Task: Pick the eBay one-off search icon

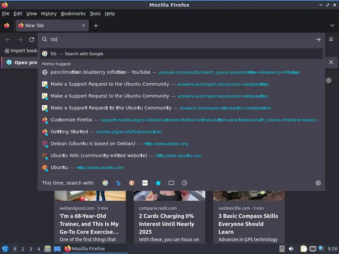Action: [145, 183]
